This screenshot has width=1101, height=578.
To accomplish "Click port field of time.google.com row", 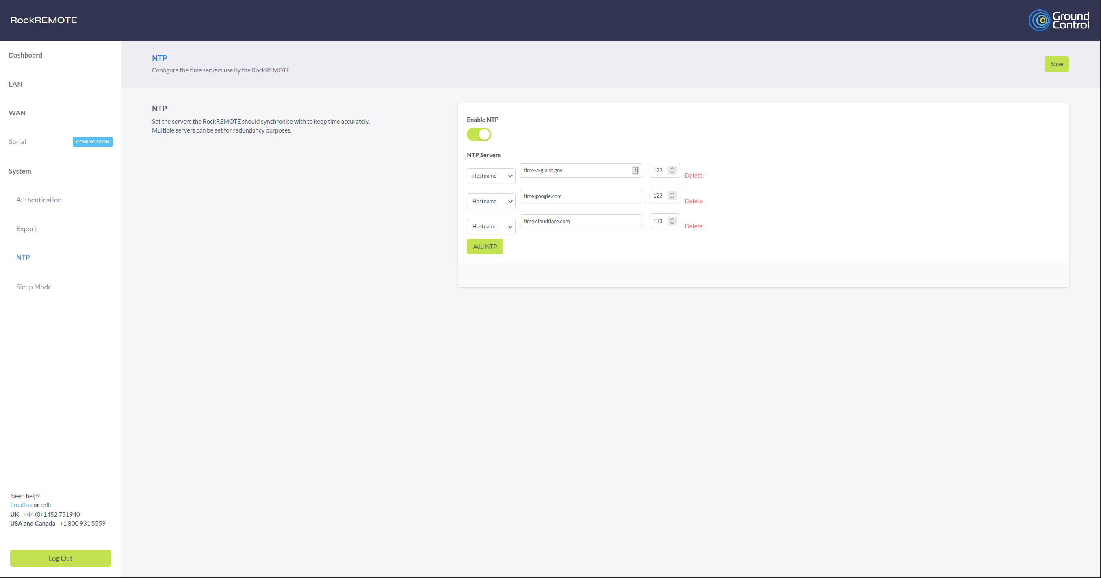I will pos(664,196).
